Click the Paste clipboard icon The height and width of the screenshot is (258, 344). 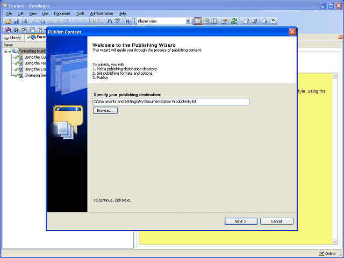point(51,21)
